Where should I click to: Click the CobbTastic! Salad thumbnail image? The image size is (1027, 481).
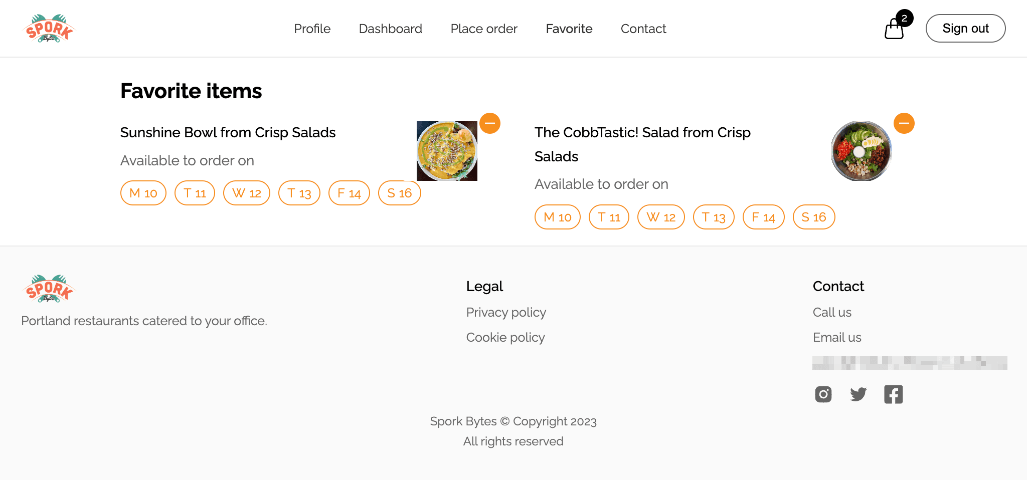pyautogui.click(x=861, y=149)
